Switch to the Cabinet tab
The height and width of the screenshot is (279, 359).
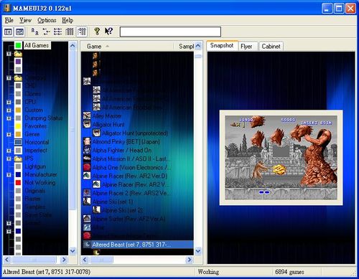click(271, 47)
